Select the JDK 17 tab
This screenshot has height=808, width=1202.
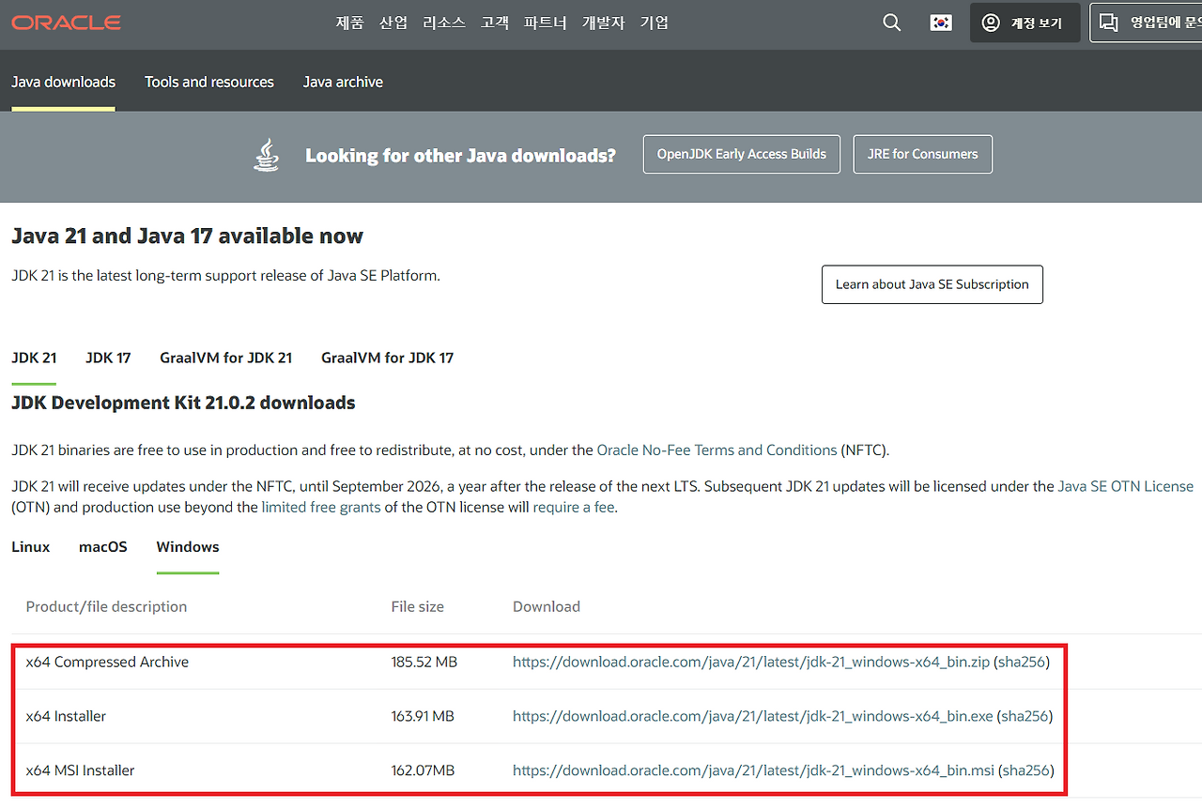[107, 358]
